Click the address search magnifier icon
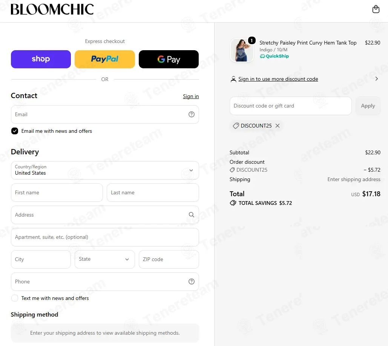The width and height of the screenshot is (388, 346). pyautogui.click(x=191, y=215)
